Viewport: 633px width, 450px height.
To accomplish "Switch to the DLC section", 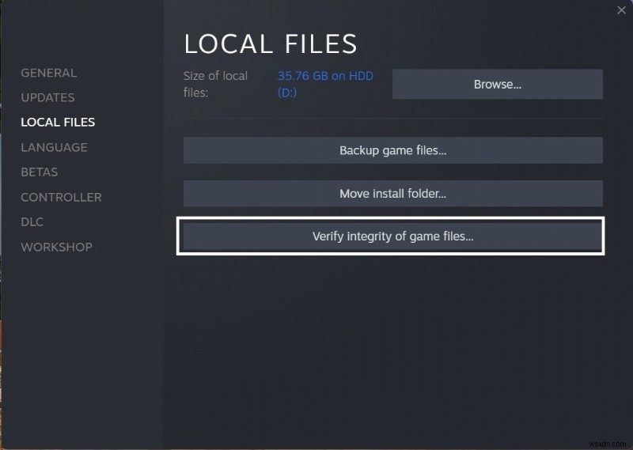I will tap(32, 221).
